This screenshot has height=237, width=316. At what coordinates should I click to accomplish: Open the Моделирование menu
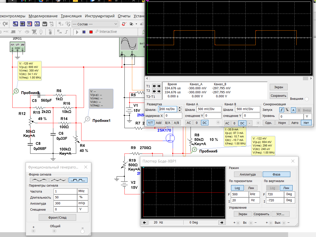click(43, 16)
